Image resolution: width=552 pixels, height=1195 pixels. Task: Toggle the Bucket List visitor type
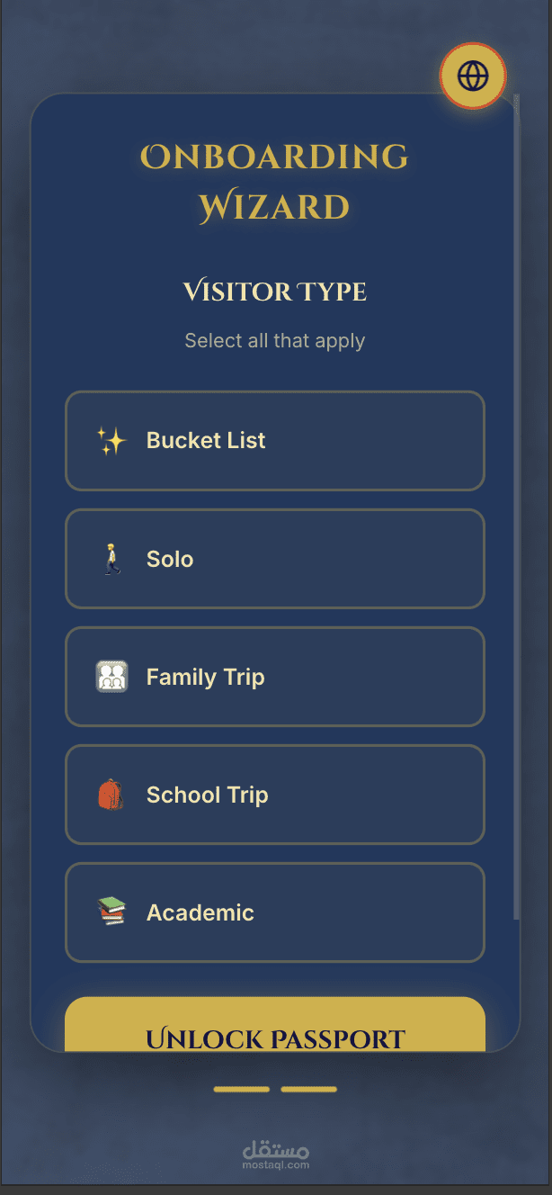[x=275, y=441]
